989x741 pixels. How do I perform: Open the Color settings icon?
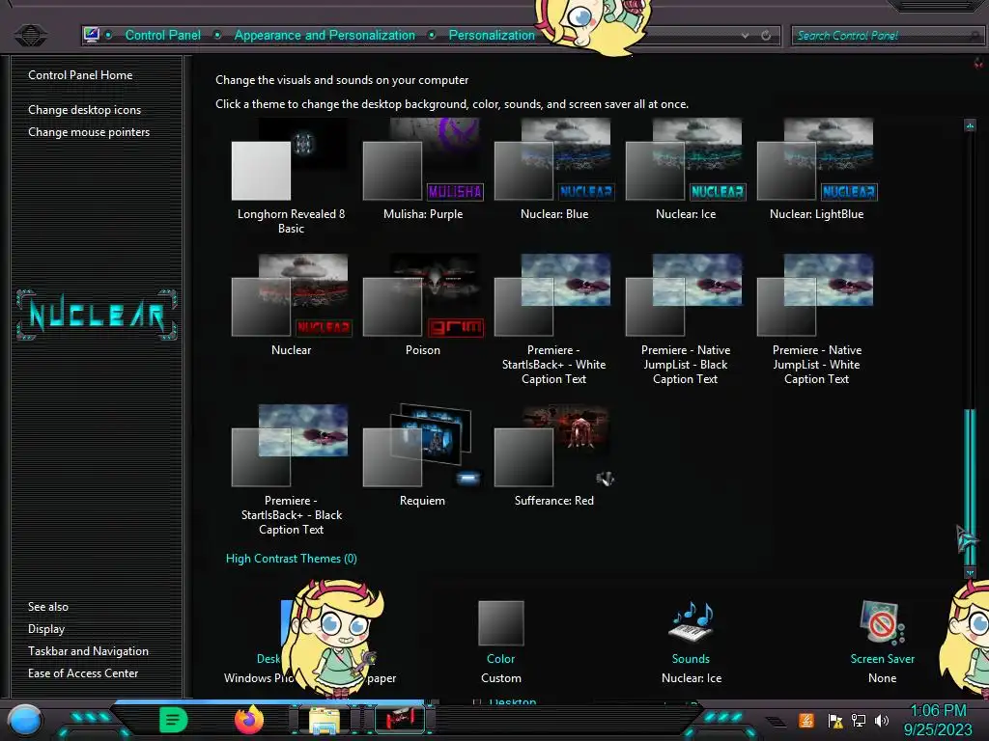[x=501, y=622]
